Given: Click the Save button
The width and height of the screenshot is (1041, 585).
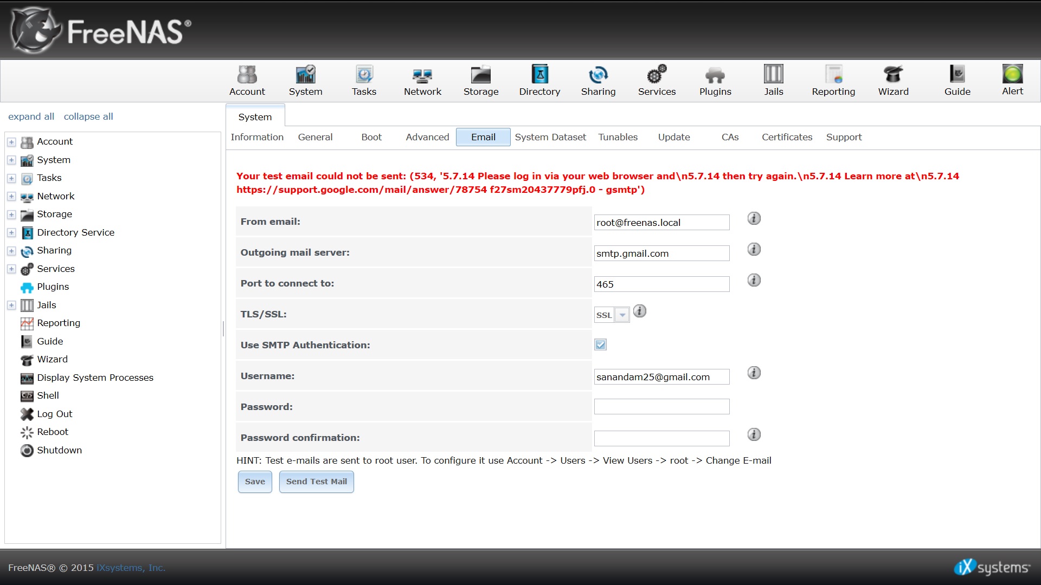Looking at the screenshot, I should pyautogui.click(x=255, y=482).
